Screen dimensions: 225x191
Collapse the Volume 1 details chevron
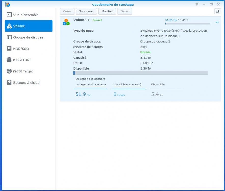coord(217,22)
